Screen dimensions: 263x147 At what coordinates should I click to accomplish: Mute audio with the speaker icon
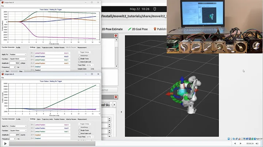click(x=257, y=143)
